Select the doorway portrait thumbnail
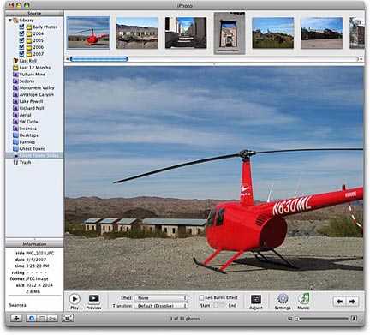Screen dimensions: 370x335 230,33
